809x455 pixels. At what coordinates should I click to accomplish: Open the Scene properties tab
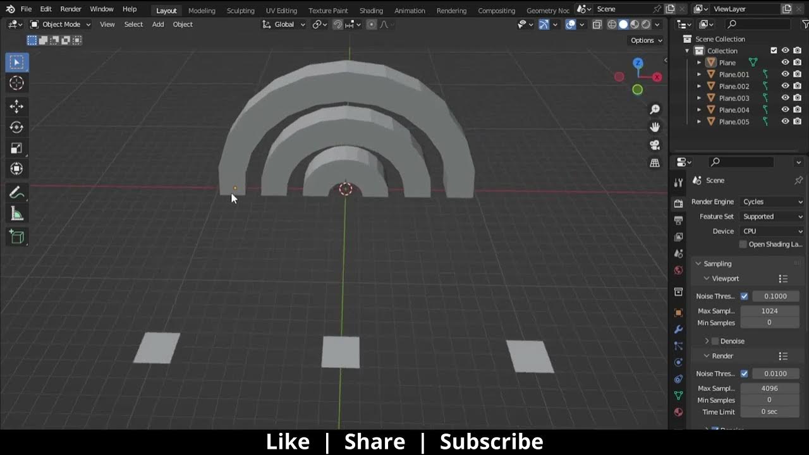coord(678,253)
